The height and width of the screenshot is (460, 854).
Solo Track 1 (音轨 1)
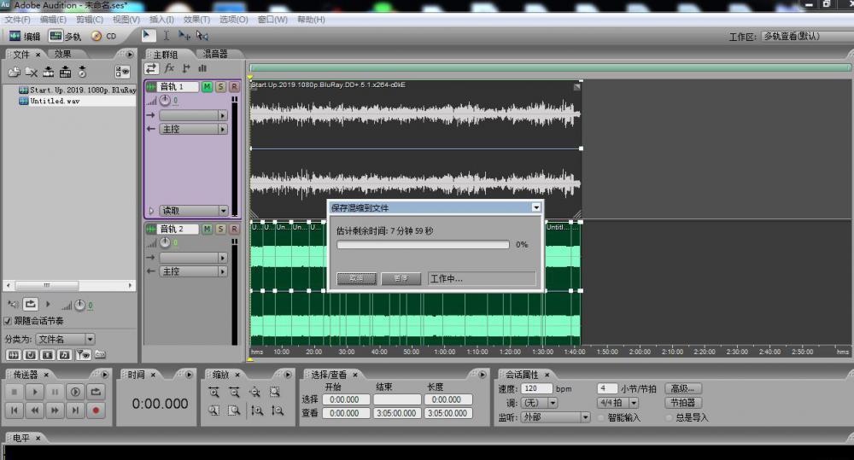pos(220,86)
